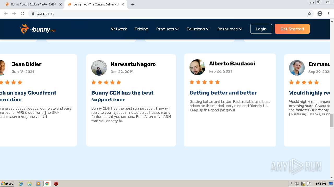Screen dimensions: 334x187
Task: Expand the Solutions dropdown menu
Action: coord(198,29)
